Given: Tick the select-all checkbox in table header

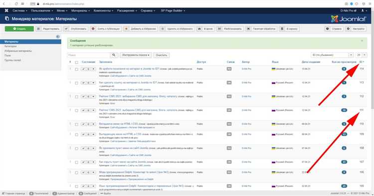Looking at the screenshot, I should click(76, 62).
